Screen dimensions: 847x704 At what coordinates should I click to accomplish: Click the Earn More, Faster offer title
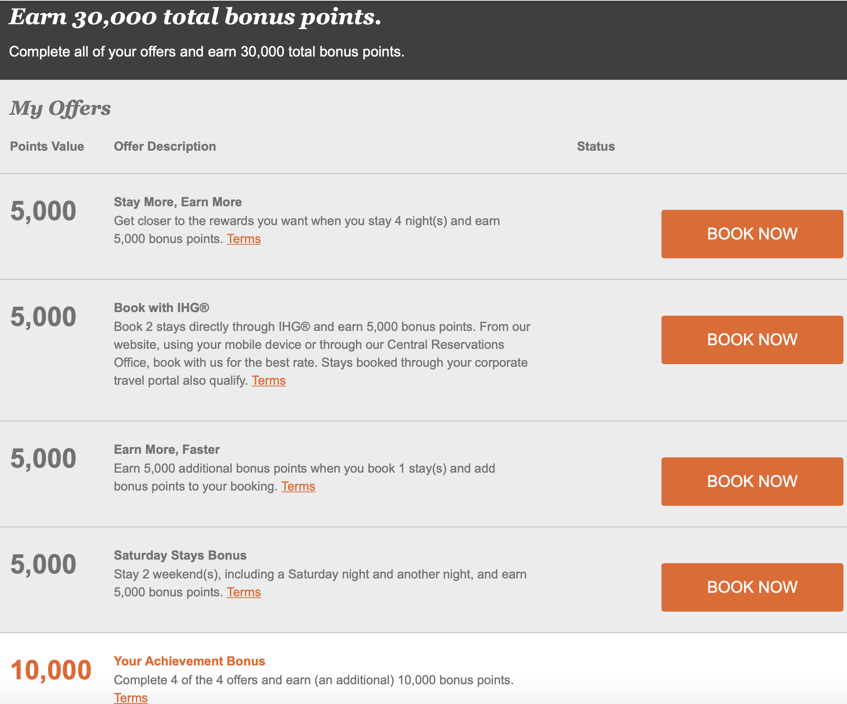coord(167,450)
